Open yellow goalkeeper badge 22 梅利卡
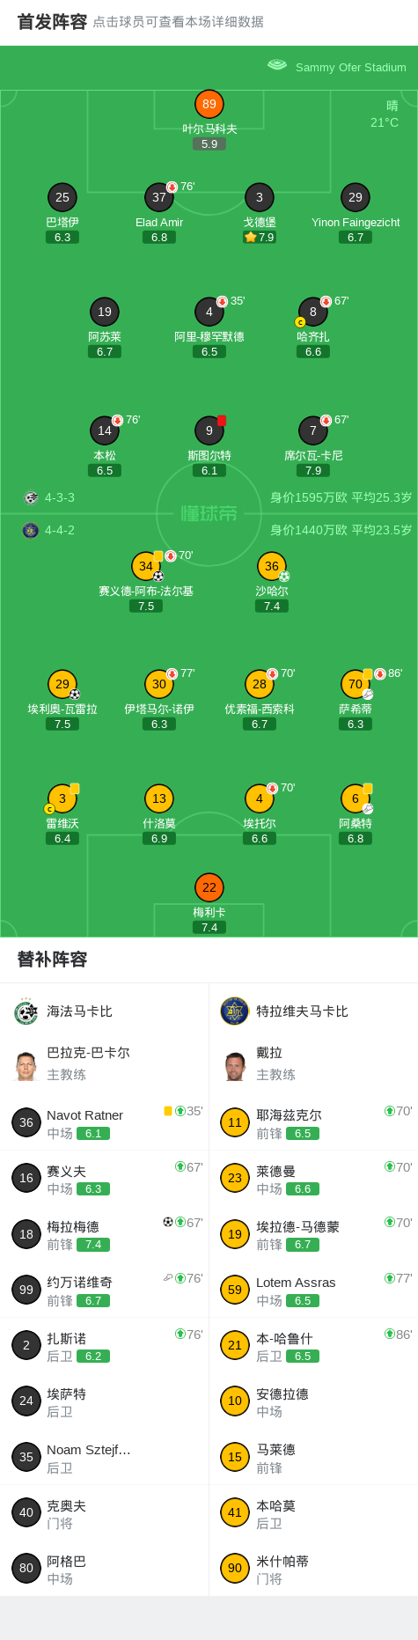418x1640 pixels. (209, 887)
